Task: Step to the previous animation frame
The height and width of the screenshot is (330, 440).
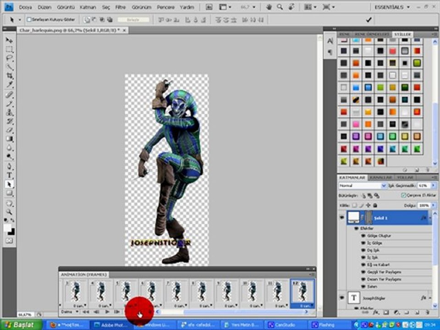Action: pyautogui.click(x=97, y=312)
